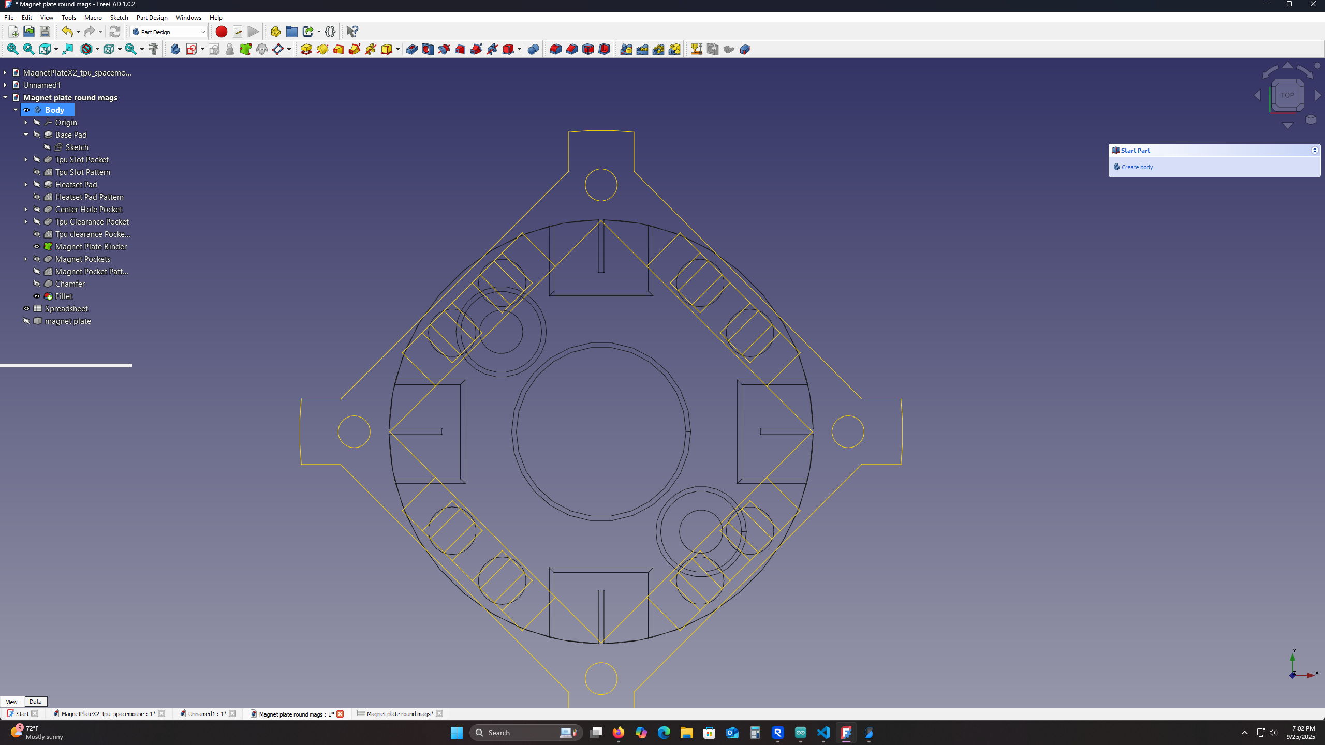1325x745 pixels.
Task: Toggle visibility of Heatset Pad
Action: coord(37,184)
